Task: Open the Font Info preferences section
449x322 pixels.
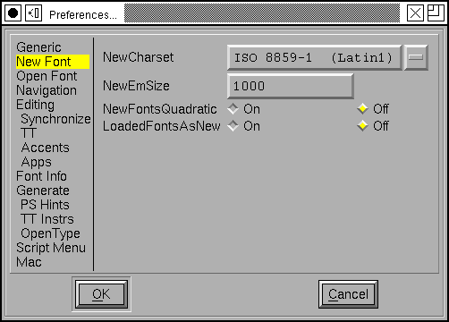Action: [x=41, y=176]
